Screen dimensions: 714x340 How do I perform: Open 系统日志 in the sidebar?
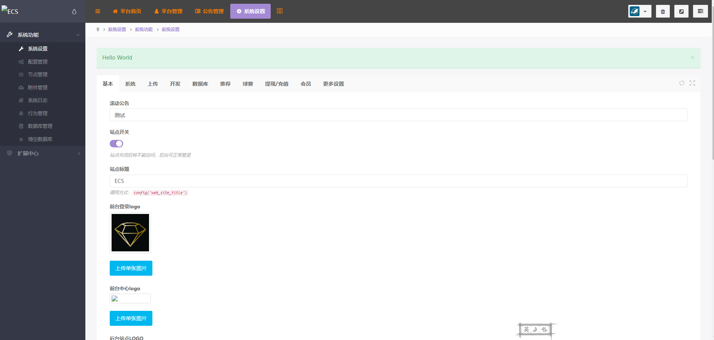(x=37, y=100)
